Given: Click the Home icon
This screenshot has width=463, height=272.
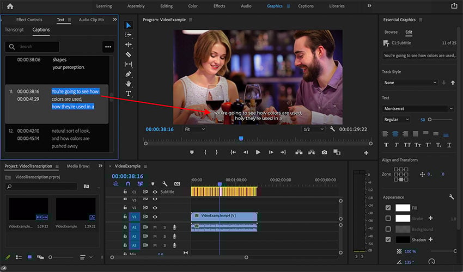Looking at the screenshot, I should 9,6.
